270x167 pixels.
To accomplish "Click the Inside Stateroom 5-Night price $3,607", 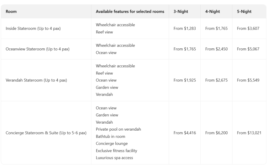I will 248,28.
